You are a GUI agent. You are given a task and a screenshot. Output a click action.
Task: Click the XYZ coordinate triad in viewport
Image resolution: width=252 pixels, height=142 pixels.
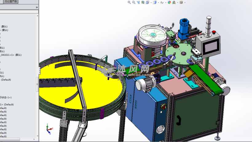[48, 129]
